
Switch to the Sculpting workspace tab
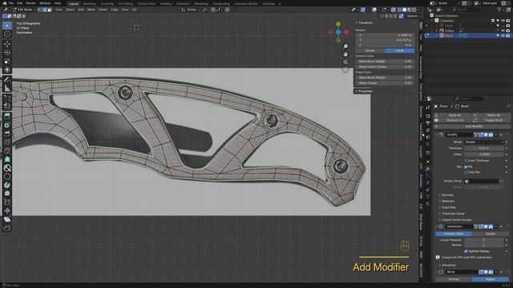pos(107,3)
